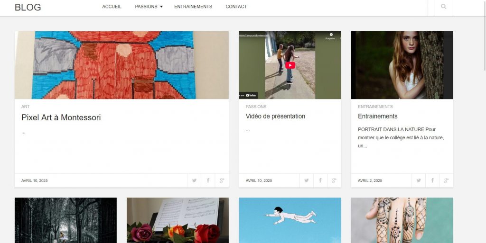
Task: Open the Contact page from menu
Action: click(236, 7)
